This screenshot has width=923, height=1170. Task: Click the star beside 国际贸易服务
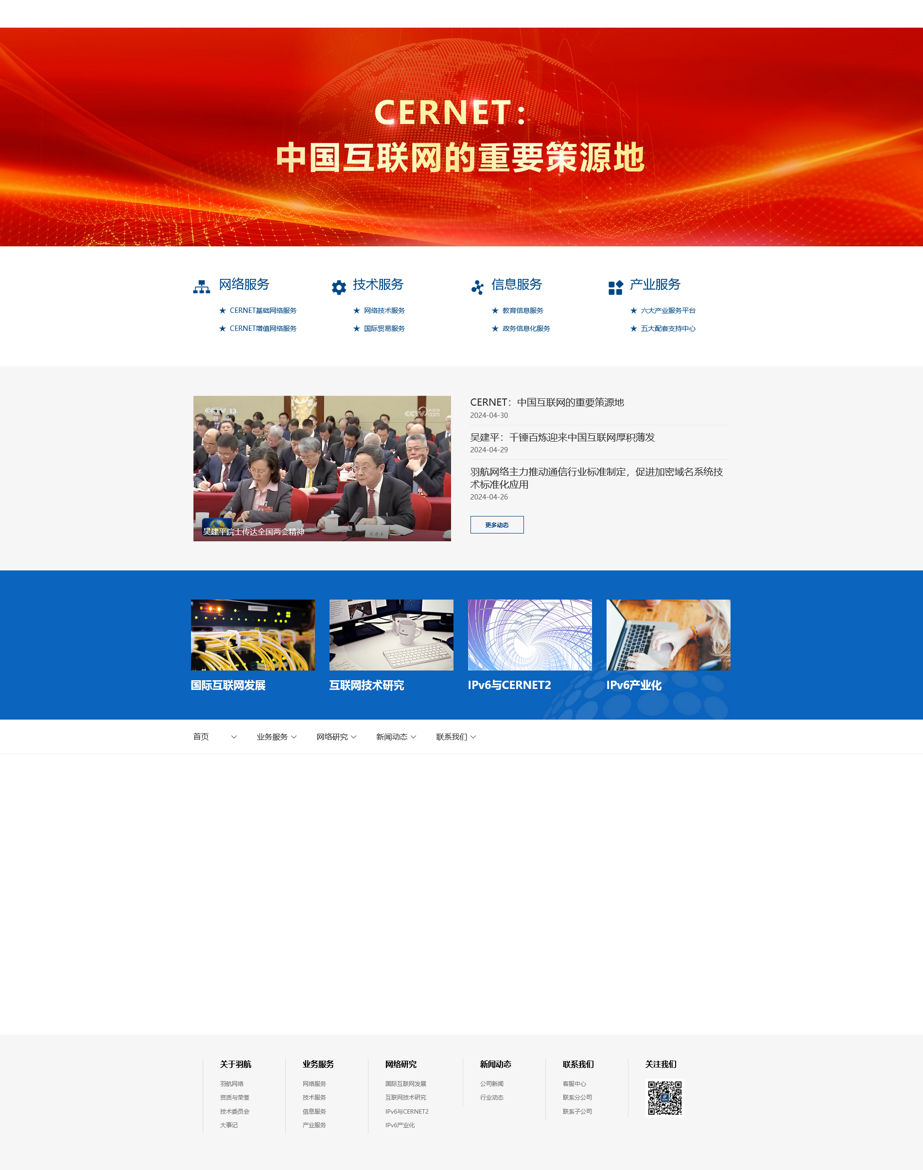click(x=357, y=328)
